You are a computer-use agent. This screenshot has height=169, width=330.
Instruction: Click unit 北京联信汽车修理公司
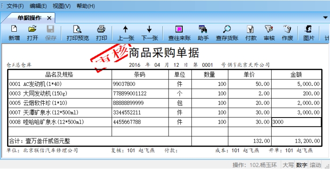pos(50,151)
